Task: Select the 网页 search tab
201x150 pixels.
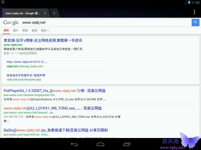Action: point(6,30)
